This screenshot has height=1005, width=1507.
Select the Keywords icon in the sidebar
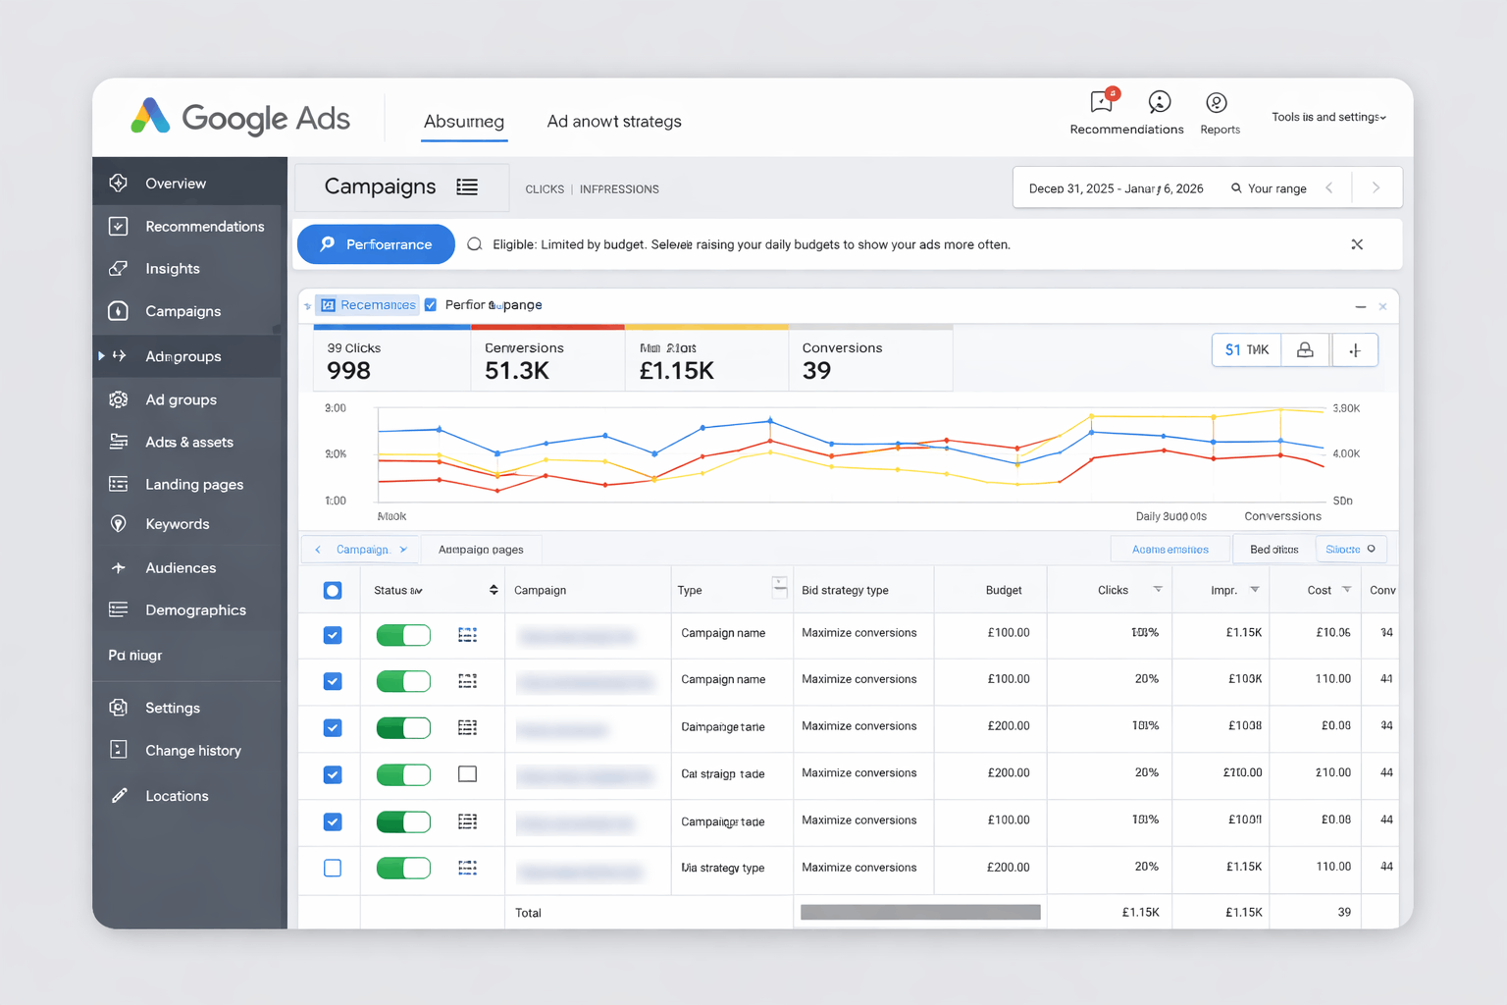point(118,523)
